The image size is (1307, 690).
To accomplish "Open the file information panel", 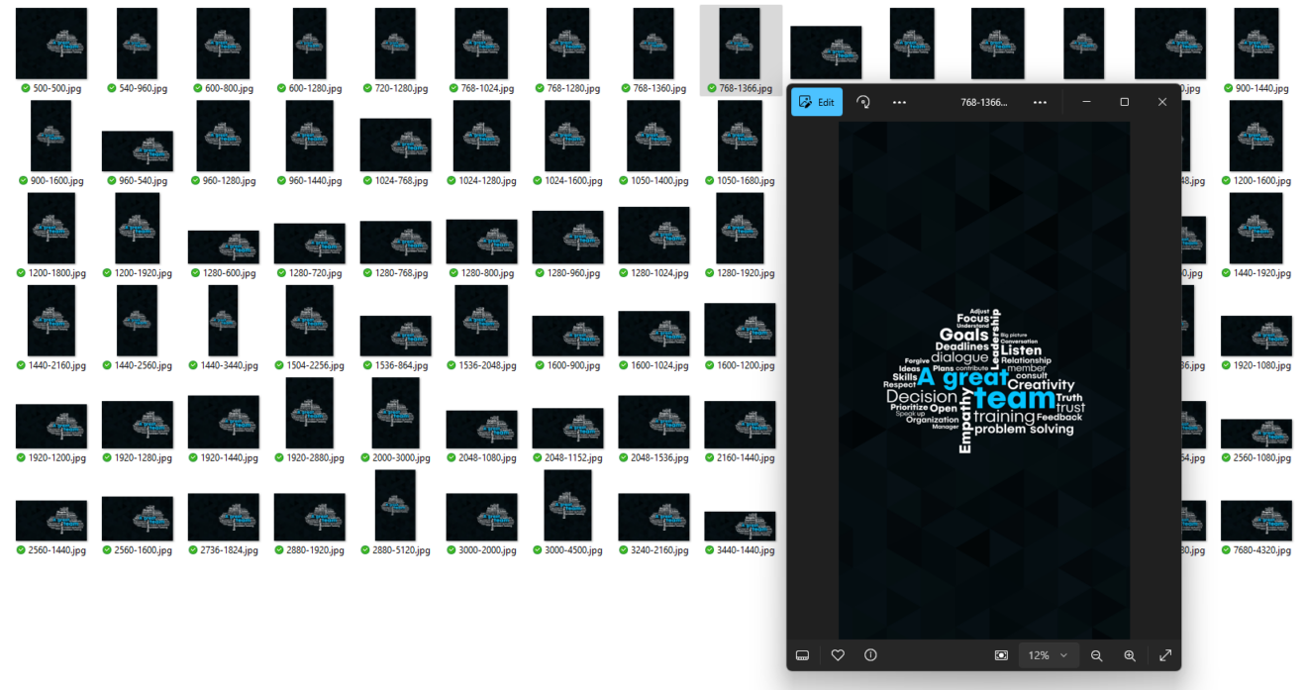I will point(871,654).
